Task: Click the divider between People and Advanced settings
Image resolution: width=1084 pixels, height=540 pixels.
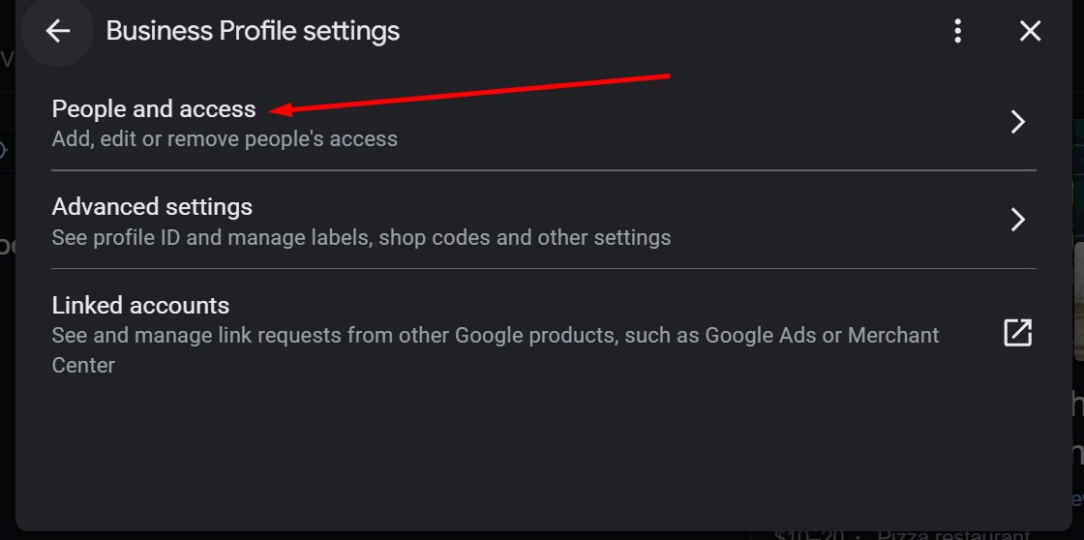Action: click(x=543, y=169)
